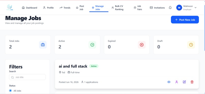Click the Total Jobs card

[x=28, y=45]
